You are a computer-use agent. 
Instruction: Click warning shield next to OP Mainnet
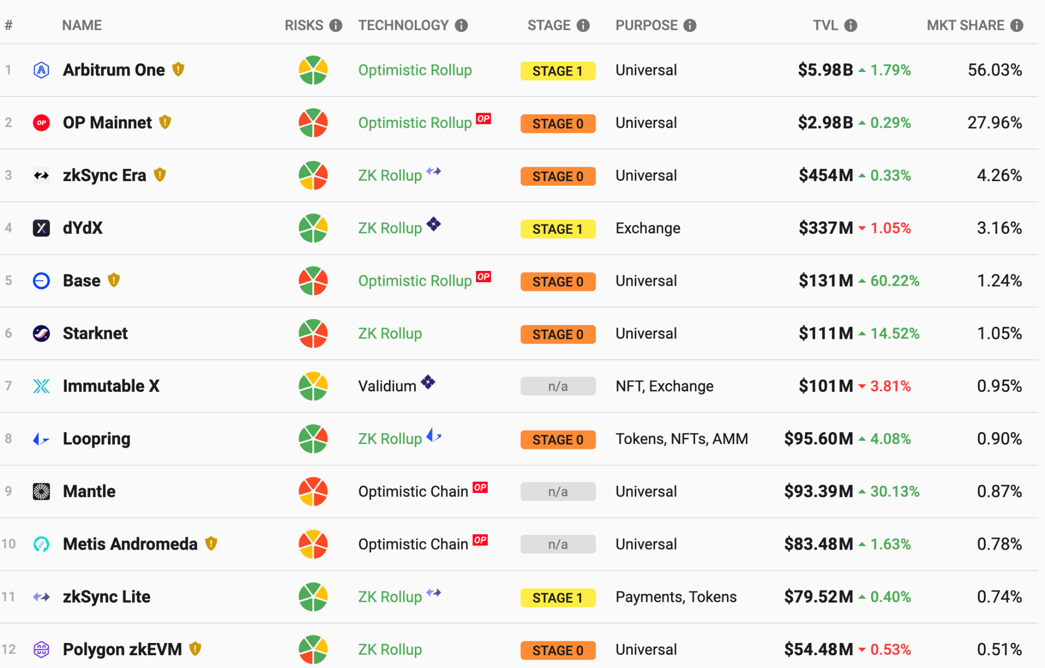pos(165,122)
